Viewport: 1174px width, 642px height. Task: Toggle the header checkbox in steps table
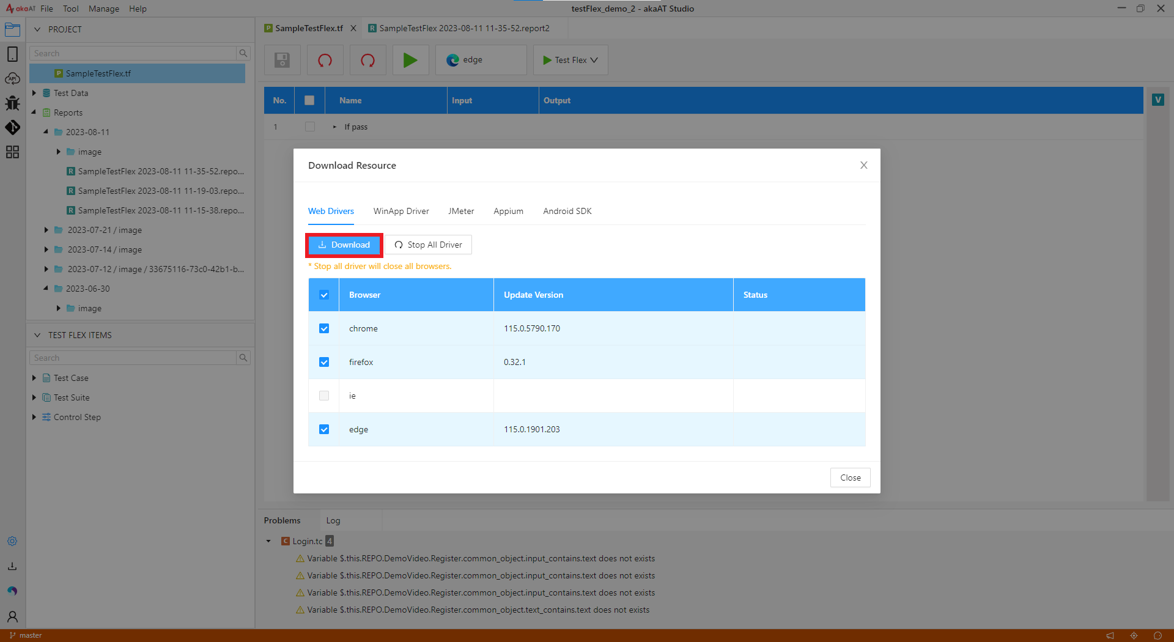pos(309,100)
